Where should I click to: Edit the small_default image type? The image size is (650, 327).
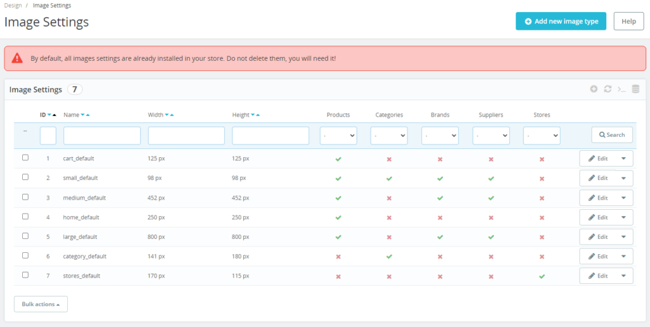pos(598,178)
